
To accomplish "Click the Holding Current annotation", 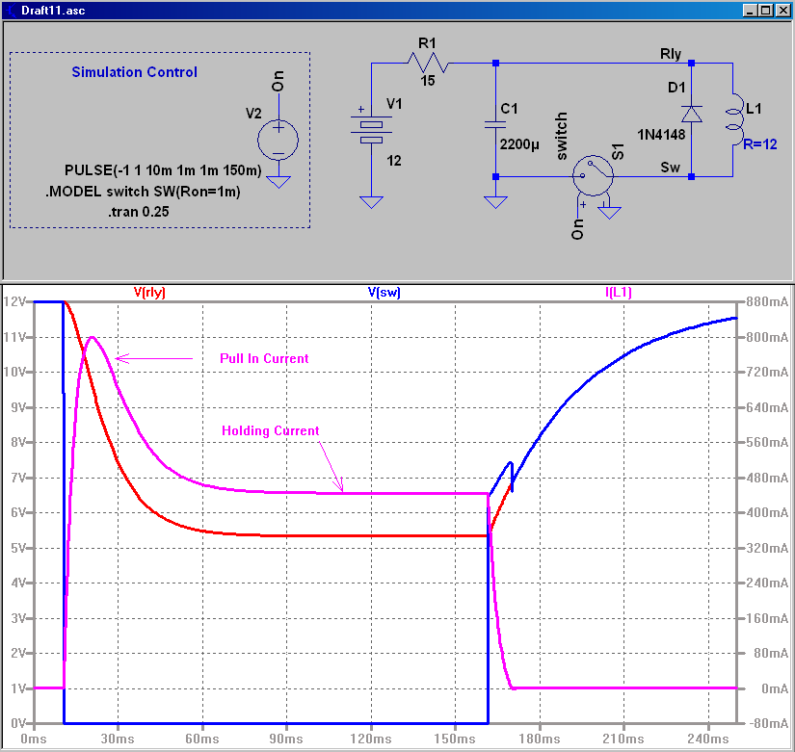I will coord(270,431).
